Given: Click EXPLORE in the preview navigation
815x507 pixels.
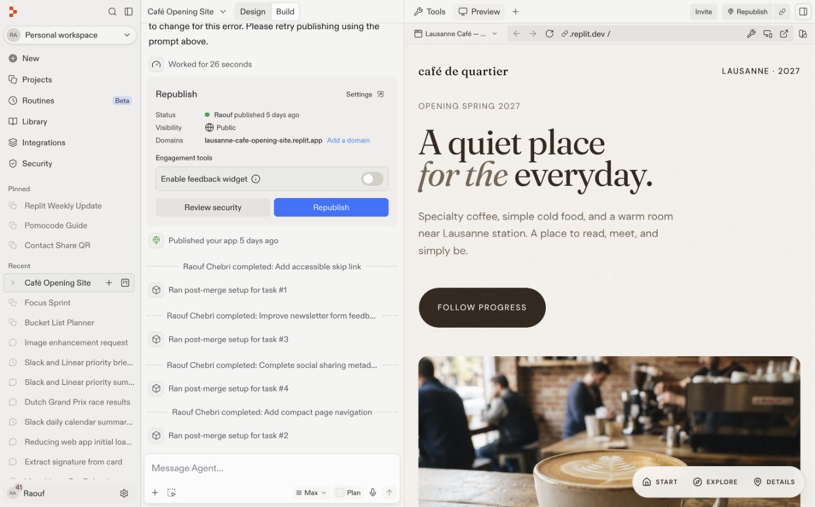Looking at the screenshot, I should click(x=715, y=482).
